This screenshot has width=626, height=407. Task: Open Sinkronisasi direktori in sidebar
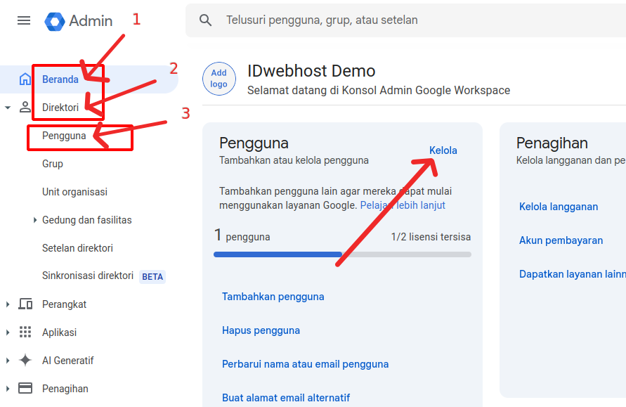pyautogui.click(x=87, y=276)
